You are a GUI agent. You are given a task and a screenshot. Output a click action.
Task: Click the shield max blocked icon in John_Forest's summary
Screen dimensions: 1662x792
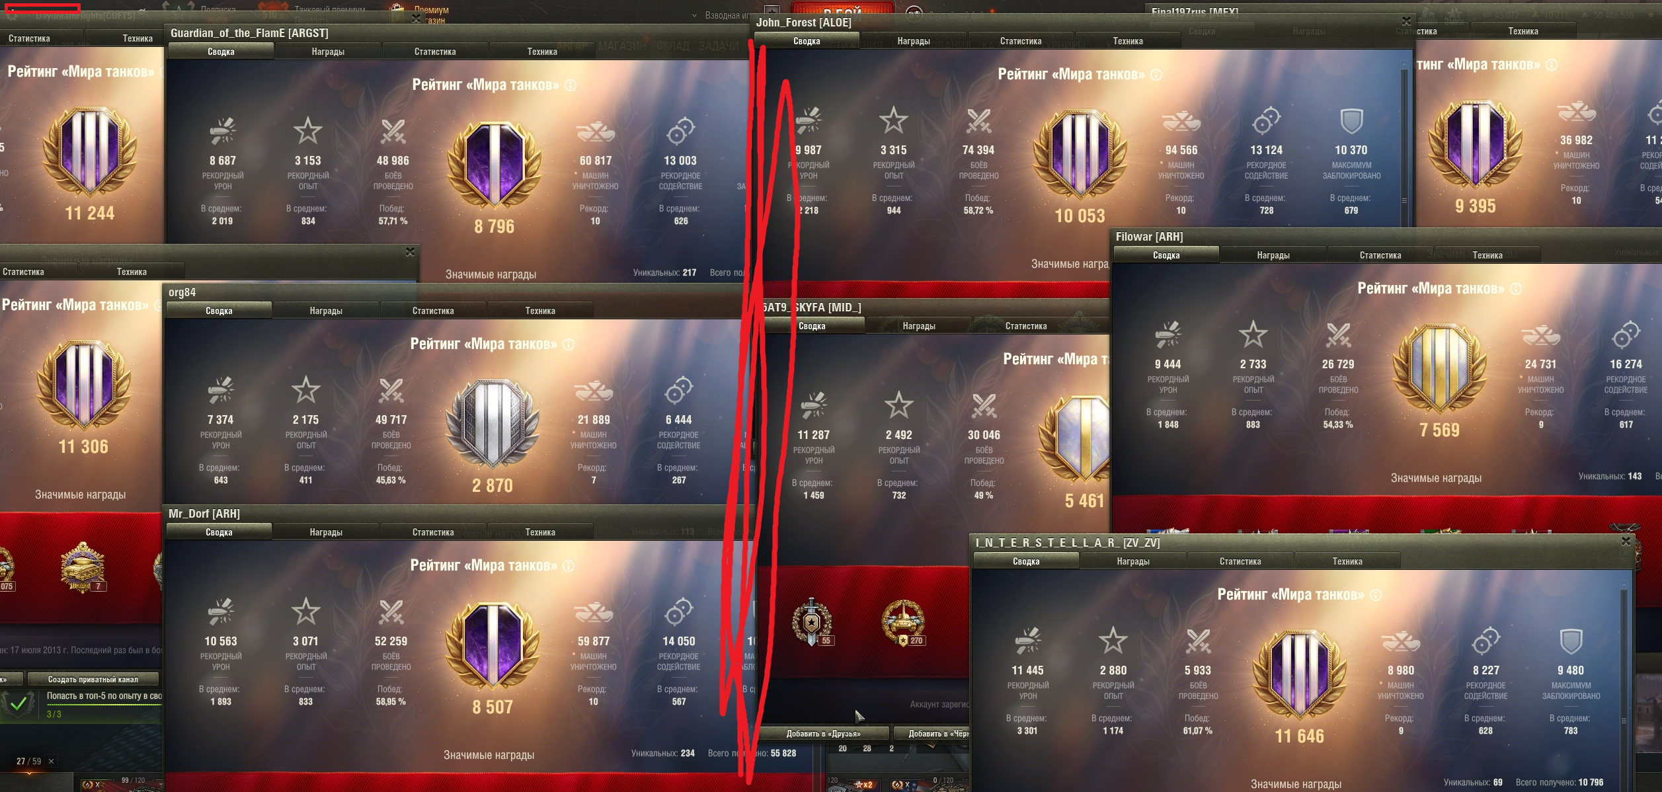click(x=1351, y=121)
